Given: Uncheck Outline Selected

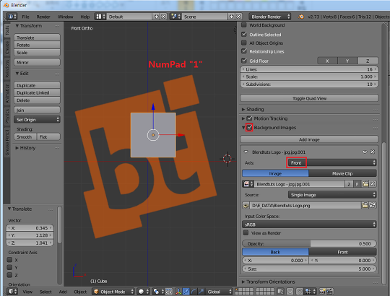Looking at the screenshot, I should click(244, 34).
